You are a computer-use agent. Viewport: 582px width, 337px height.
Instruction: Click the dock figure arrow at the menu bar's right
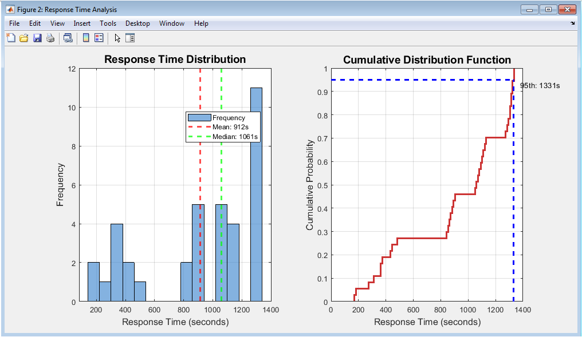(572, 23)
